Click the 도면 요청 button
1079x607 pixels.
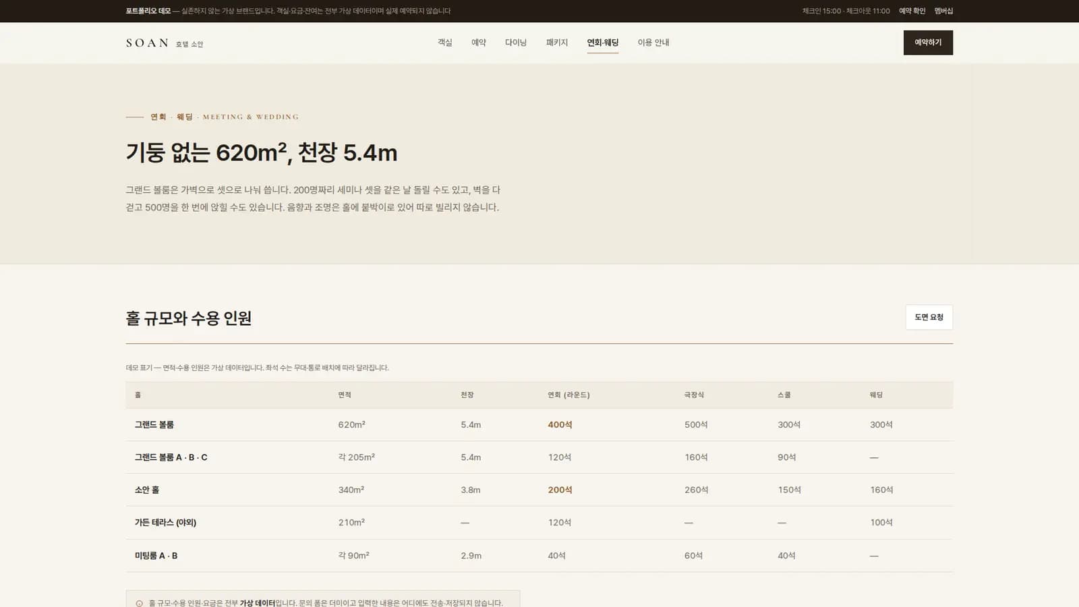tap(929, 317)
